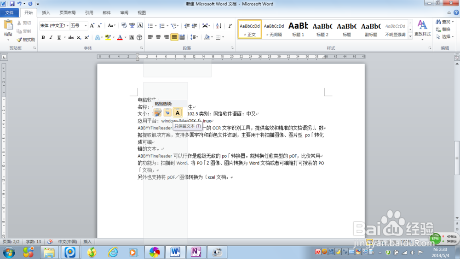Image resolution: width=460 pixels, height=259 pixels.
Task: Click the large Paste clipboard icon
Action: click(x=8, y=25)
